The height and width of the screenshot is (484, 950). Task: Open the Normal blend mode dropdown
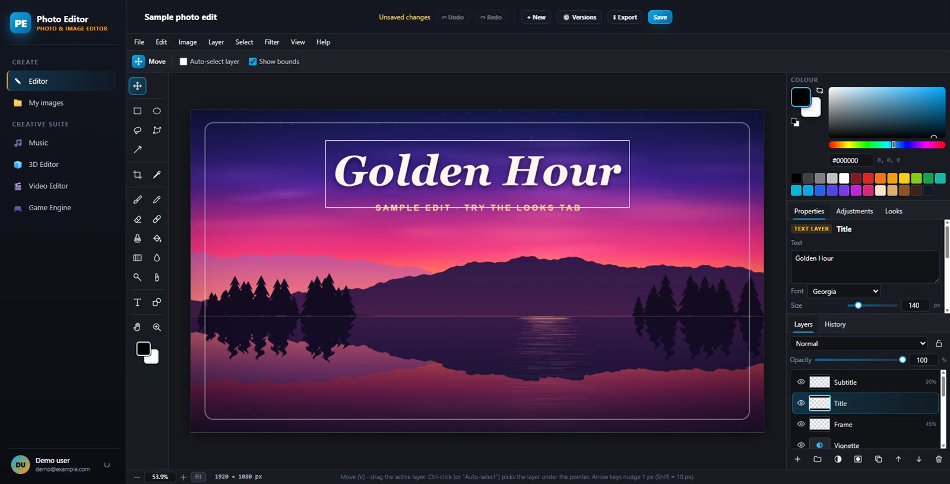(859, 343)
